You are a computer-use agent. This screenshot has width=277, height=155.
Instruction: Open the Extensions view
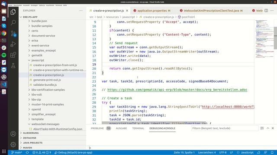click(13, 55)
